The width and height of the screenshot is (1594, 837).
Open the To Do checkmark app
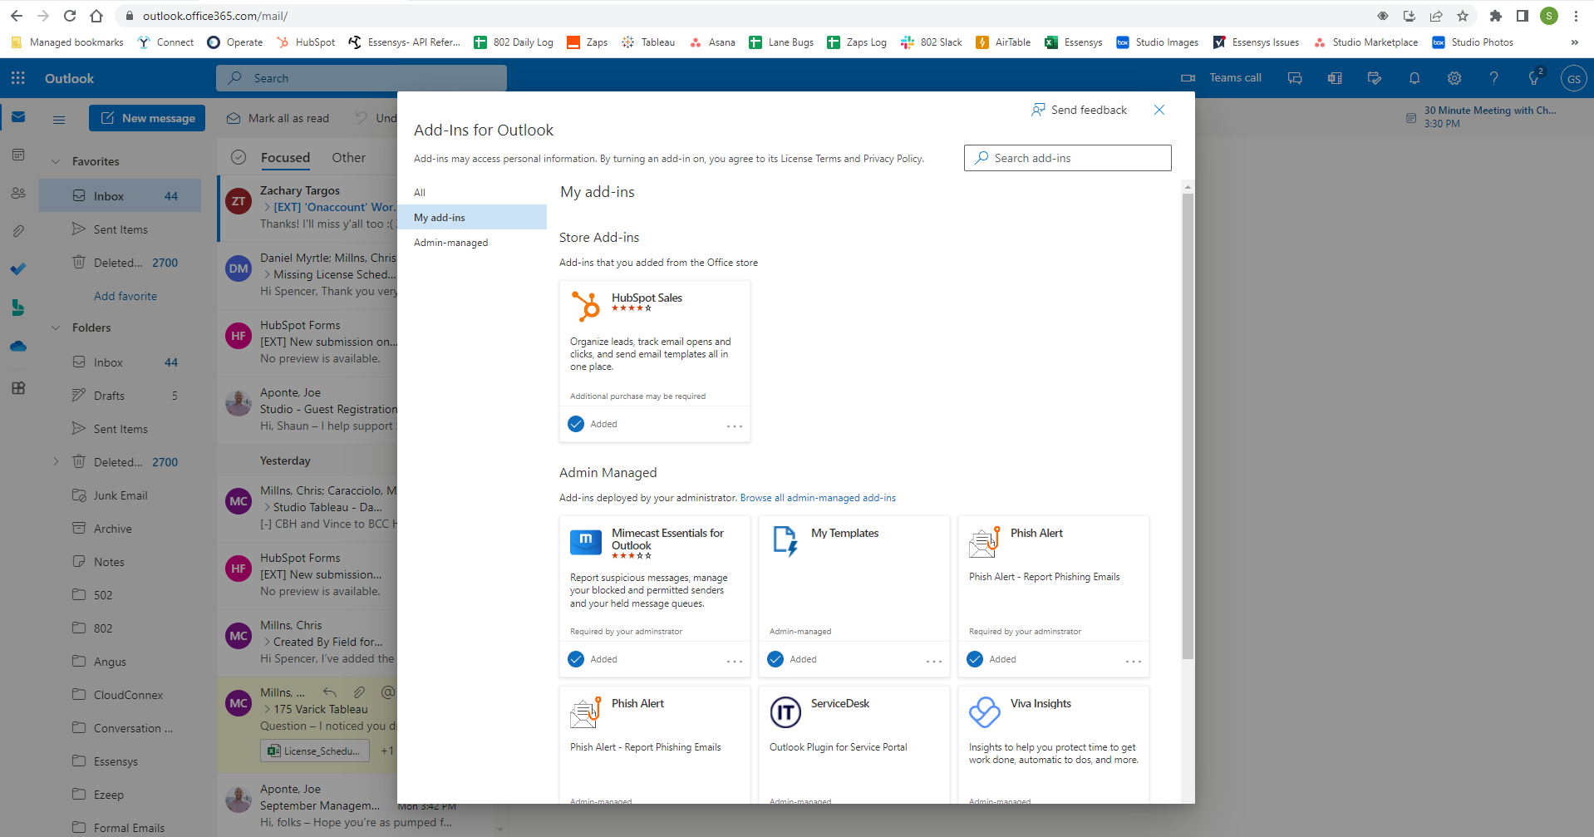tap(18, 268)
